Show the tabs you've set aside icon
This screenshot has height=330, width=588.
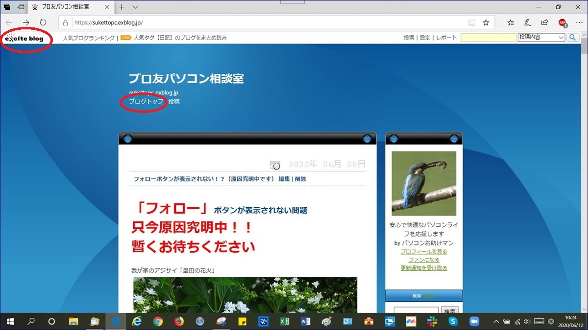pos(7,7)
